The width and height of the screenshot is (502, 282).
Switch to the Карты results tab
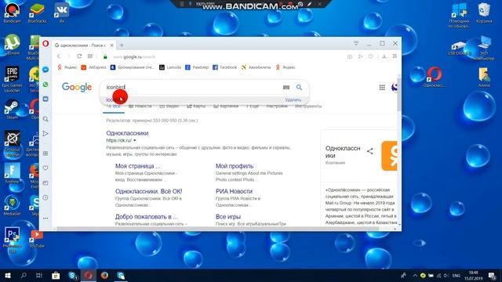tap(196, 107)
